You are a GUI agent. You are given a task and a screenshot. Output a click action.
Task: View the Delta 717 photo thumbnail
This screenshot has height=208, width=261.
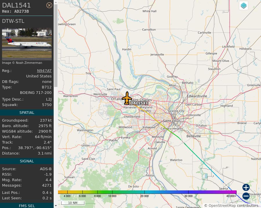tap(27, 43)
